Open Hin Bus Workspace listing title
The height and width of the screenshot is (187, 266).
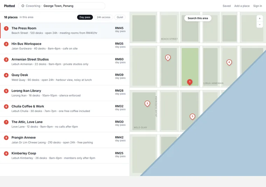pos(27,44)
